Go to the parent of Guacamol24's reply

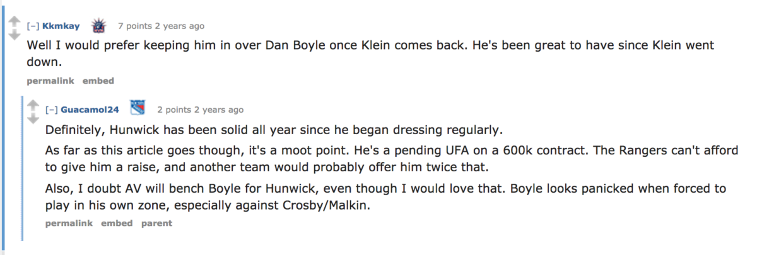156,223
